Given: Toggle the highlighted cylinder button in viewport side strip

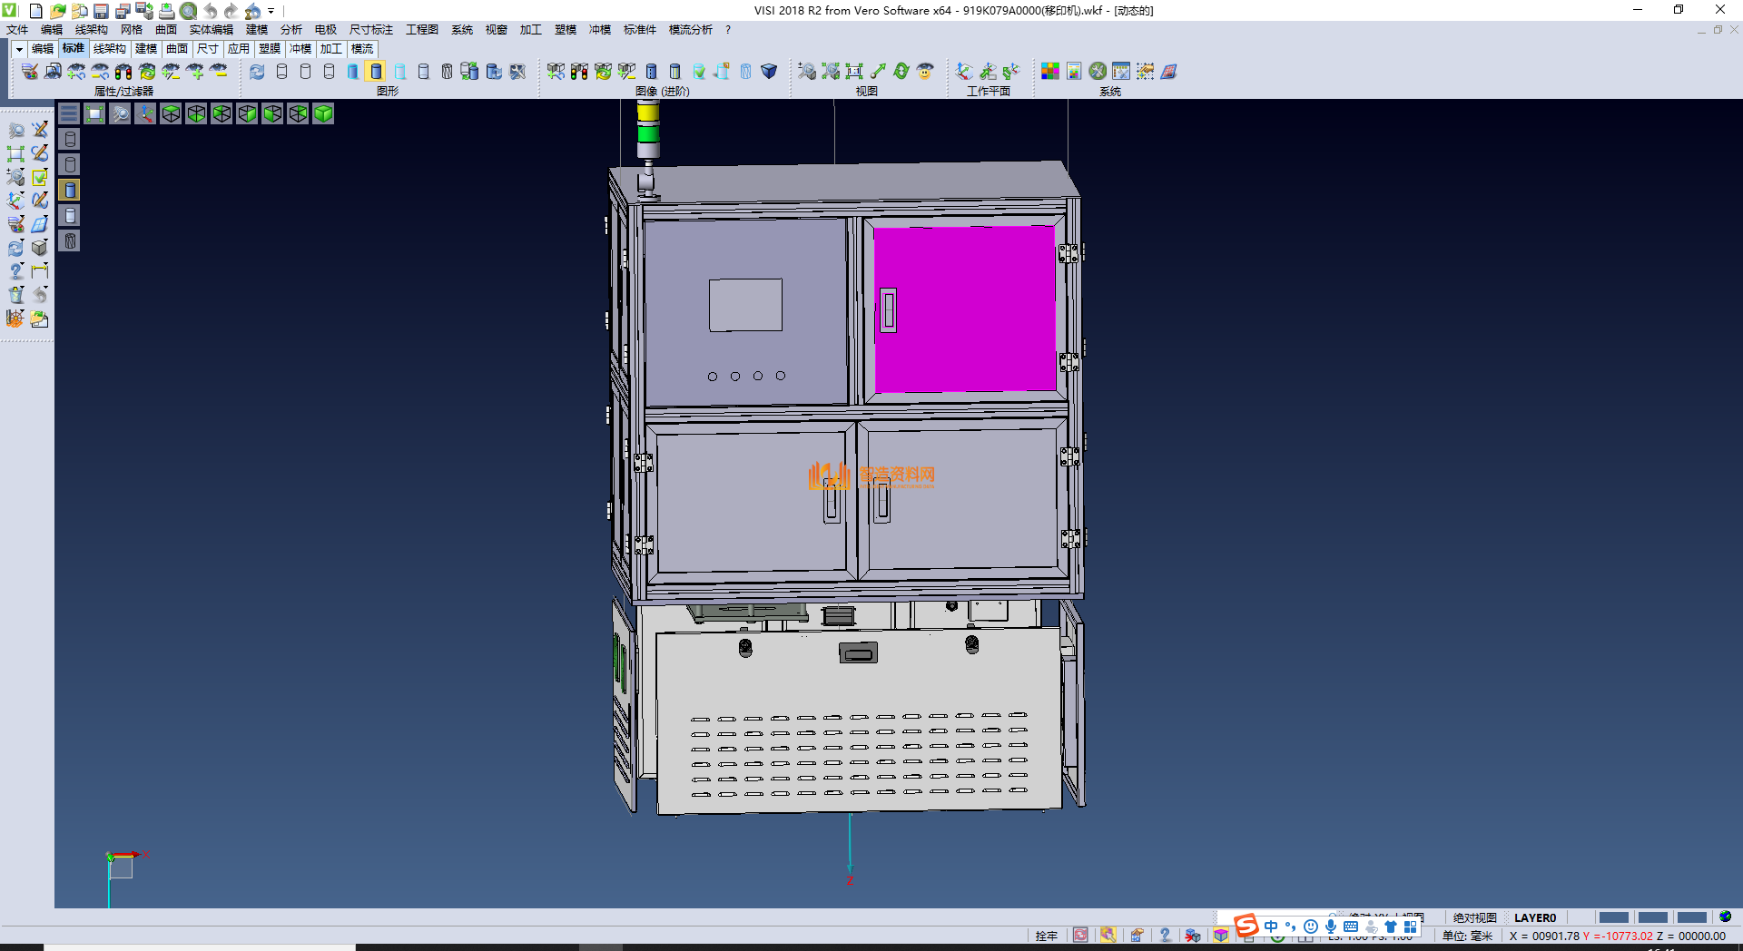Looking at the screenshot, I should click(70, 190).
